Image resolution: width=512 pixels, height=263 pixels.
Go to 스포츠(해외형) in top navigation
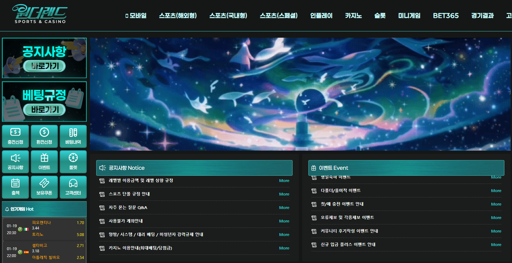coord(178,15)
